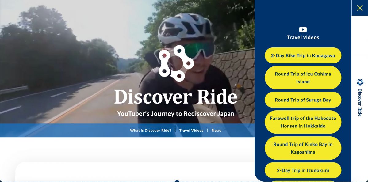
Task: Click the small blue chain icon in the side strip
Action: click(360, 82)
